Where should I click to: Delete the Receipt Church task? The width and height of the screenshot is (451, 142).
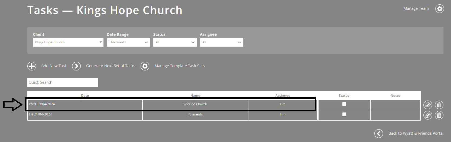pos(439,105)
